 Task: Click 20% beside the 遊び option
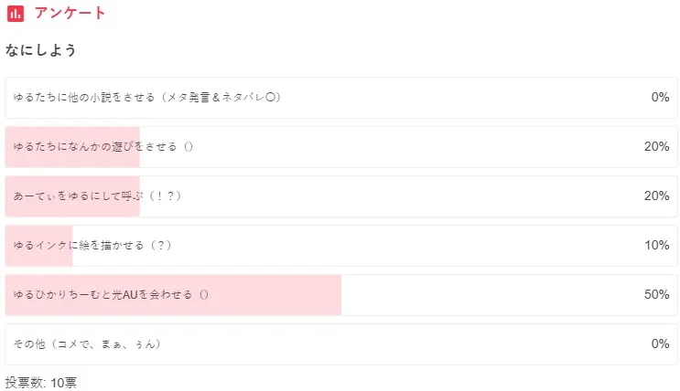pyautogui.click(x=656, y=147)
